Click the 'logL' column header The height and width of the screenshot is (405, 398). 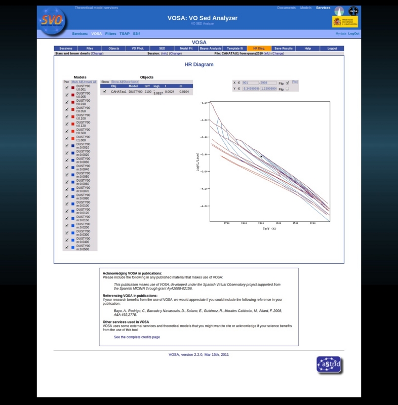coord(157,86)
